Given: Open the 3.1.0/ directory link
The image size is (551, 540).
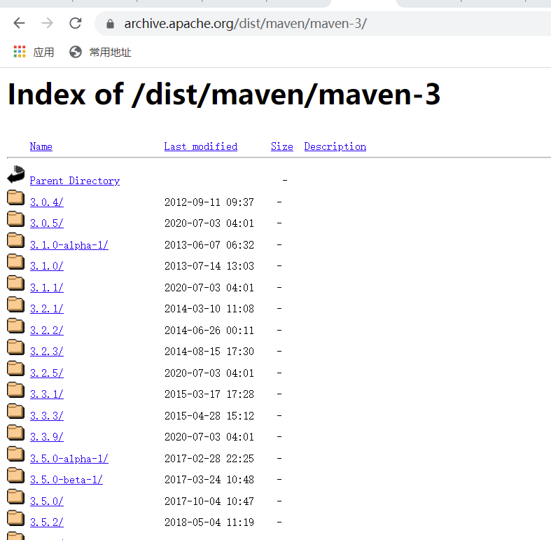Looking at the screenshot, I should (x=47, y=266).
